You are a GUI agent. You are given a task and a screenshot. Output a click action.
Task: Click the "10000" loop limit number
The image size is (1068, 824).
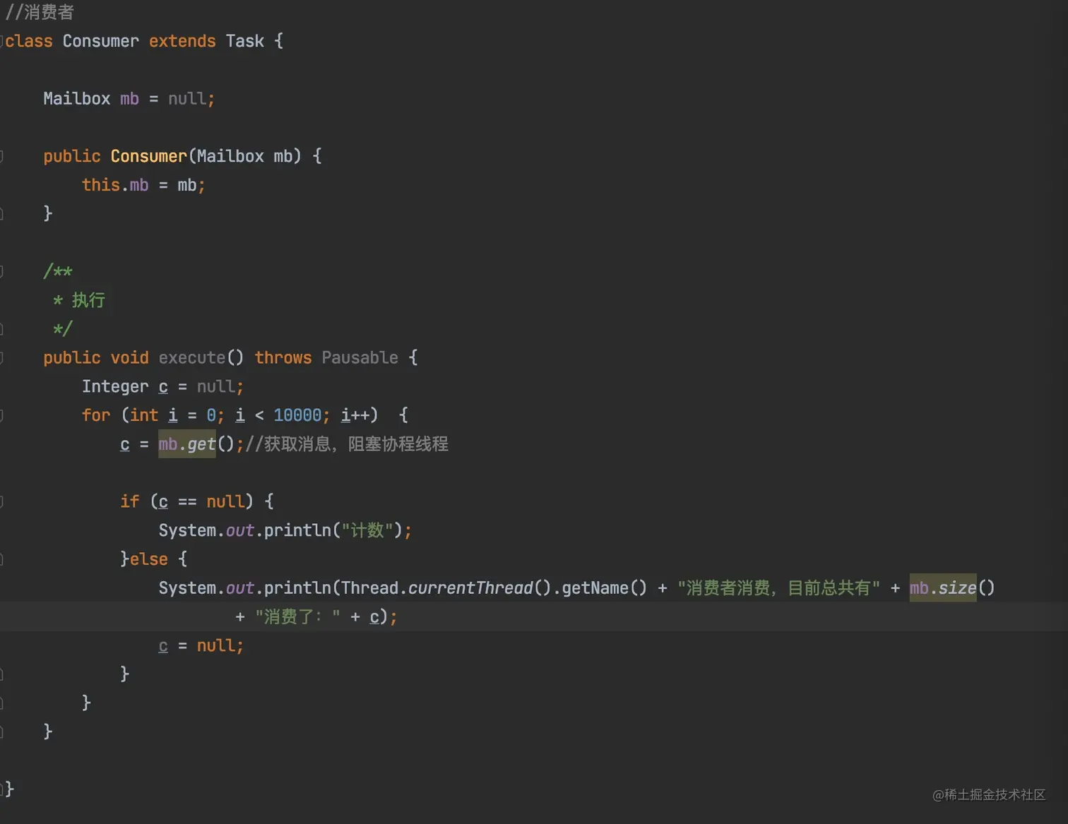point(297,415)
